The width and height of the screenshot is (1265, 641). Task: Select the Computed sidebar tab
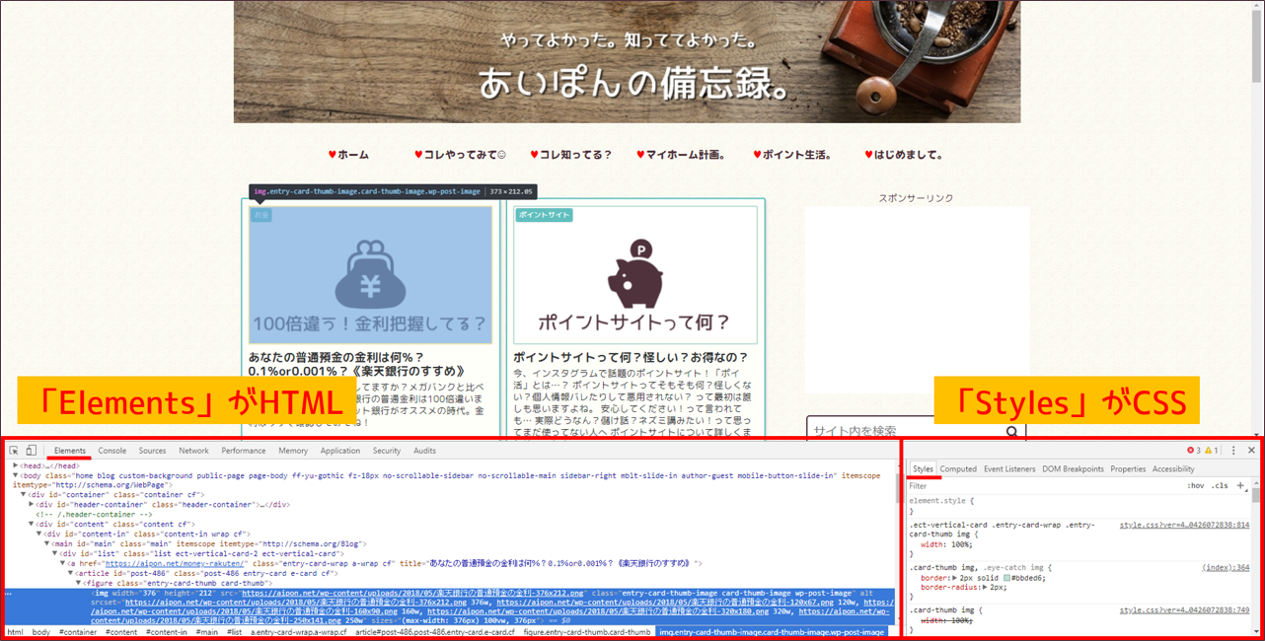click(x=958, y=468)
